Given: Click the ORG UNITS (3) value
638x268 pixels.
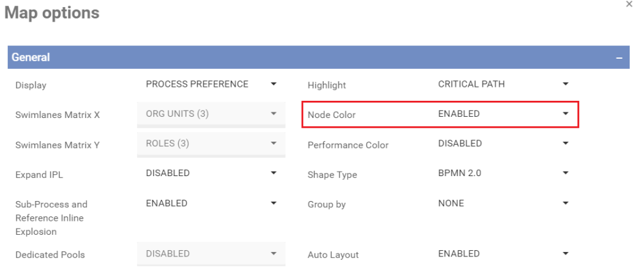Looking at the screenshot, I should [x=177, y=114].
